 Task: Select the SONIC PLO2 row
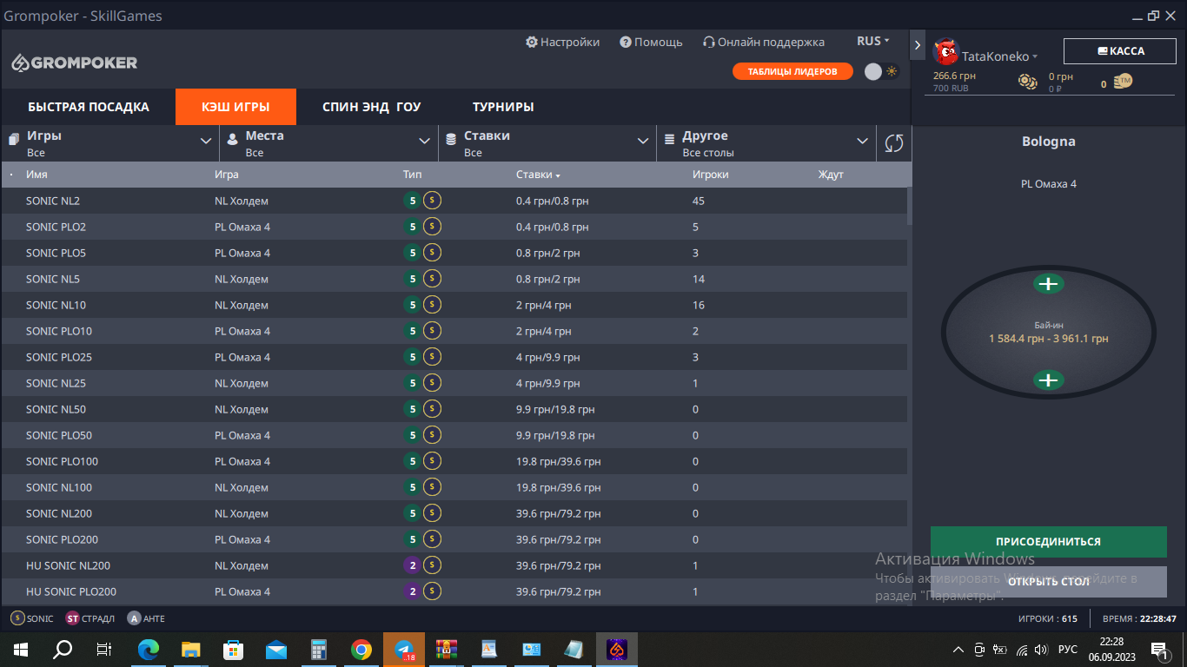coord(454,227)
